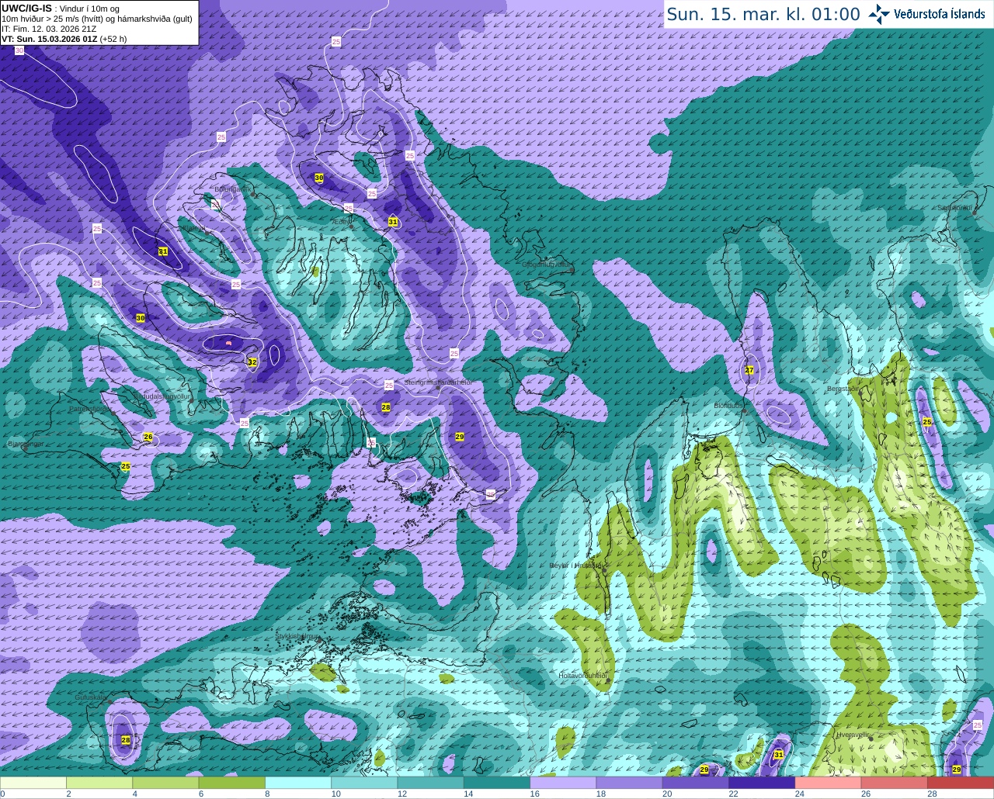
Task: Click the UWC/IG-IS model name in the header
Action: 26,9
